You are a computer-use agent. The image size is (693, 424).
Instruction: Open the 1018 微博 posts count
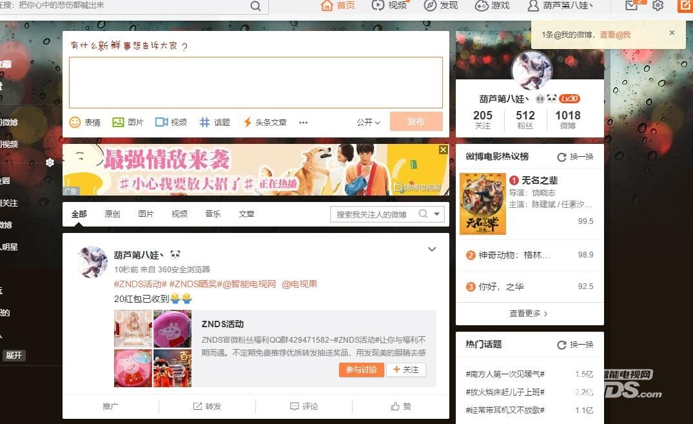click(568, 119)
